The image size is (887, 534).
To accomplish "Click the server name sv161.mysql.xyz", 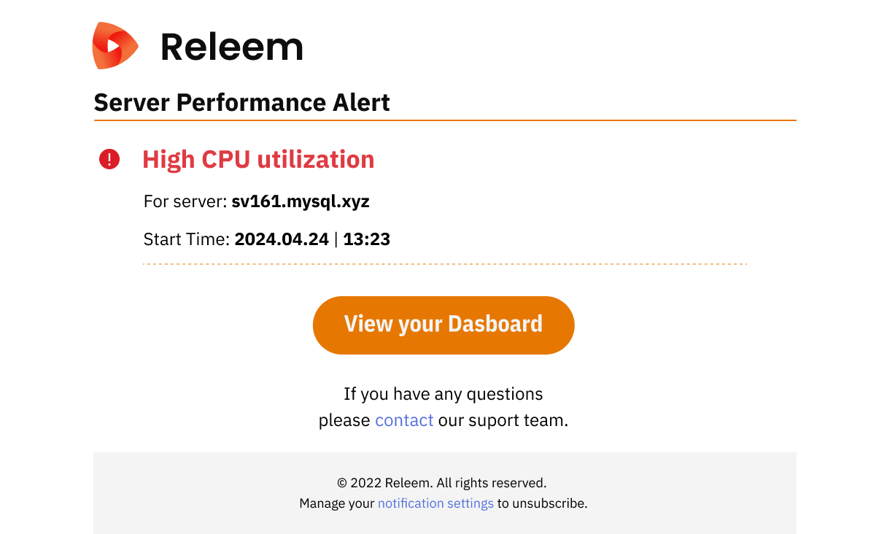I will 301,201.
